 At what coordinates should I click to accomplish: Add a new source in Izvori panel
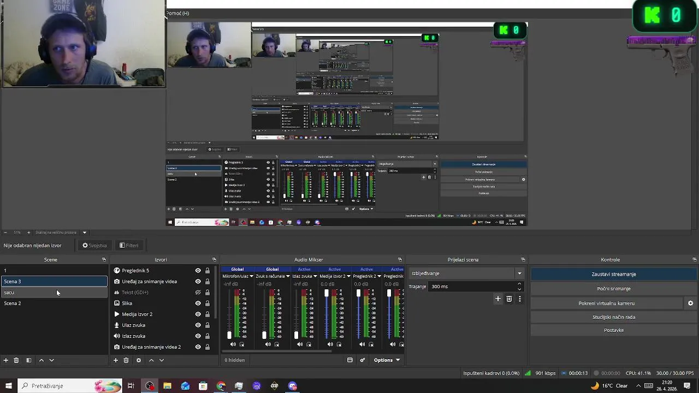coord(116,360)
